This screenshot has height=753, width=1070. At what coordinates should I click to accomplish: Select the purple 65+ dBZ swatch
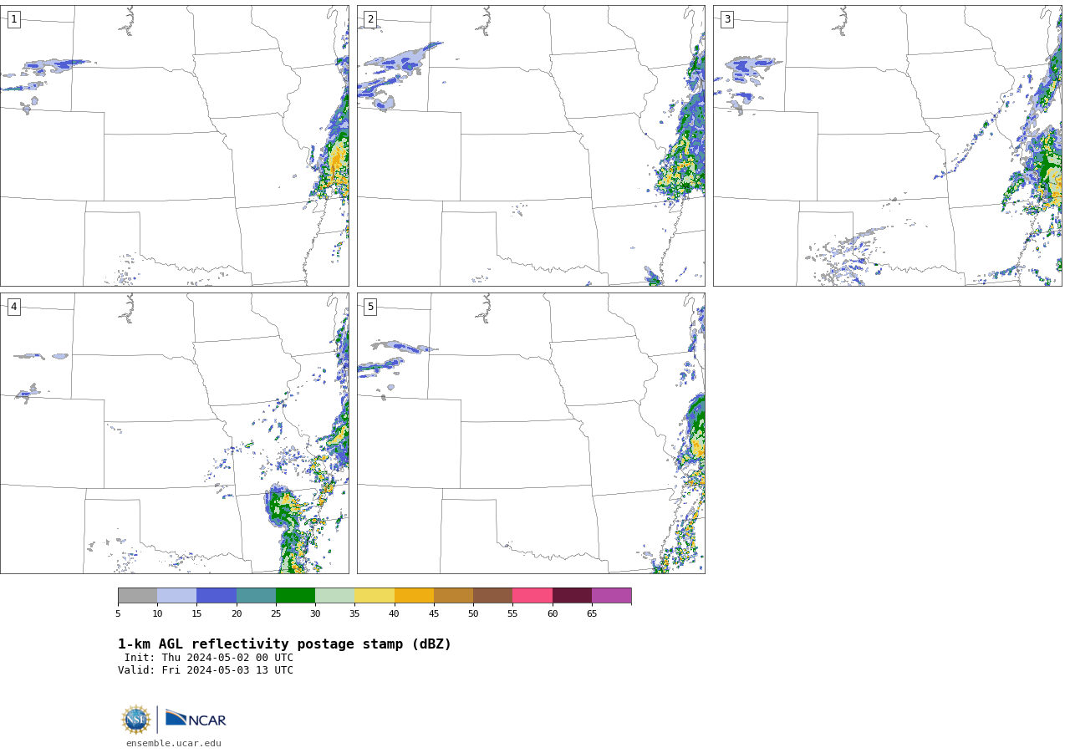(611, 595)
